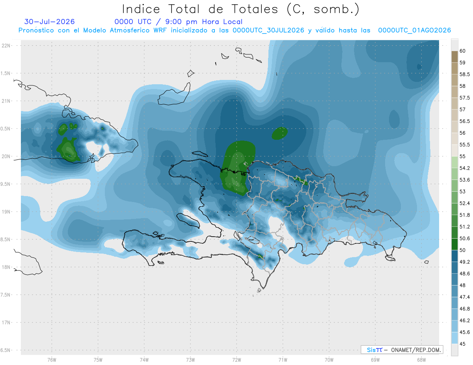Viewport: 473px width, 365px height.
Task: Click the "68W" longitude label
Action: tap(421, 360)
